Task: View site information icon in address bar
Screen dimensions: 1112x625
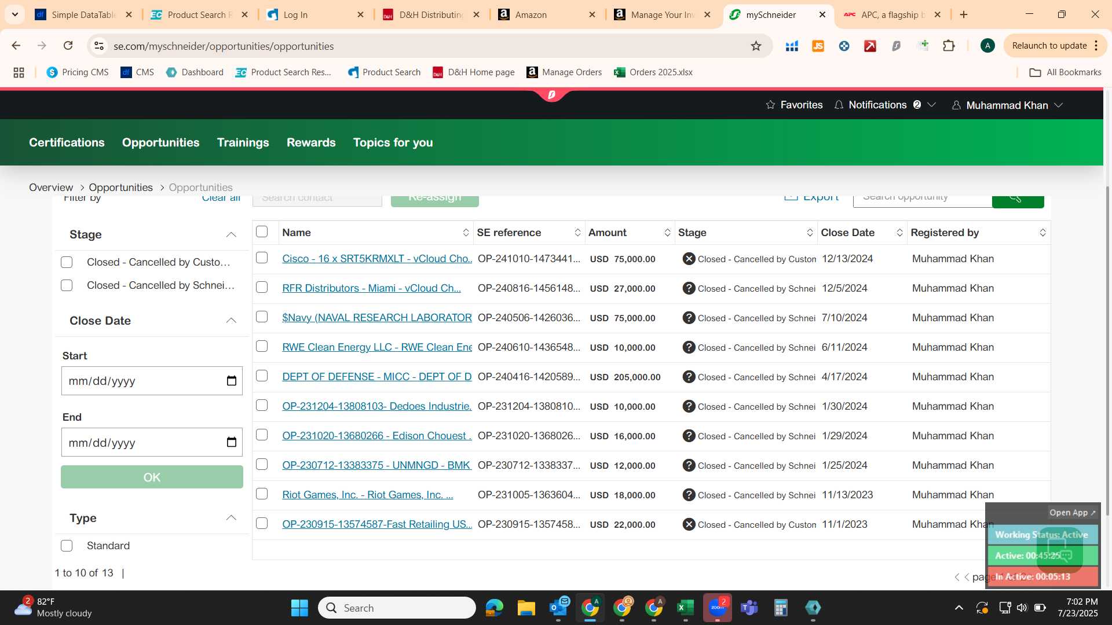Action: [x=99, y=46]
